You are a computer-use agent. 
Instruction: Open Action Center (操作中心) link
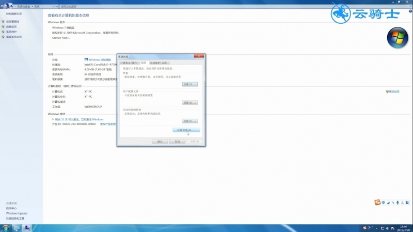pos(11,208)
